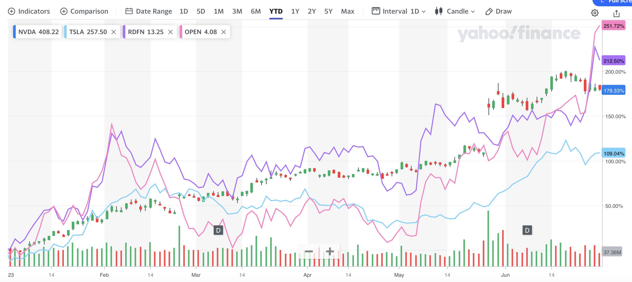Click the RDFN purple color swatch

coord(124,32)
